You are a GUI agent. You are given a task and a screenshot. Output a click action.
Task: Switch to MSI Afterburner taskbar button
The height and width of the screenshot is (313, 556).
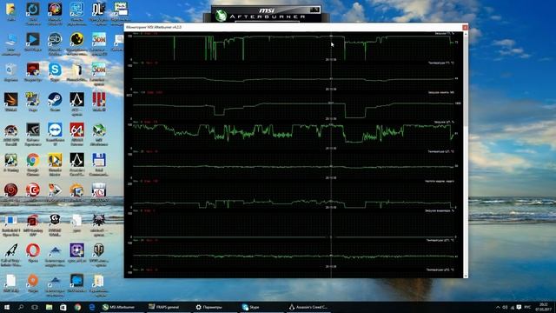(x=122, y=307)
